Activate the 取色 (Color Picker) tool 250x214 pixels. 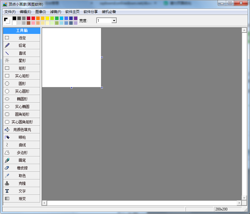coord(21,176)
